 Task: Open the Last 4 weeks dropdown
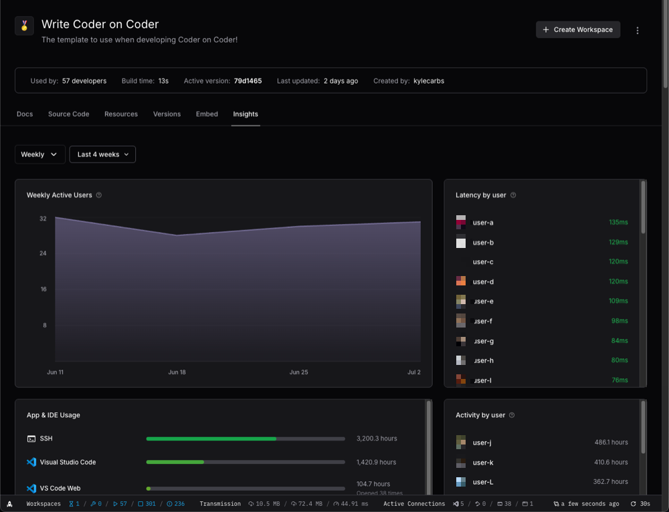coord(102,154)
